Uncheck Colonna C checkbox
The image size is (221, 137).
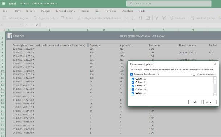(x=133, y=86)
